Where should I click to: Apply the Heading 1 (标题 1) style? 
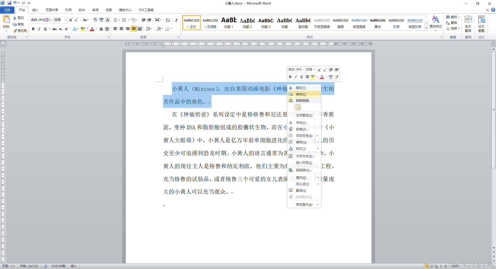click(x=229, y=23)
